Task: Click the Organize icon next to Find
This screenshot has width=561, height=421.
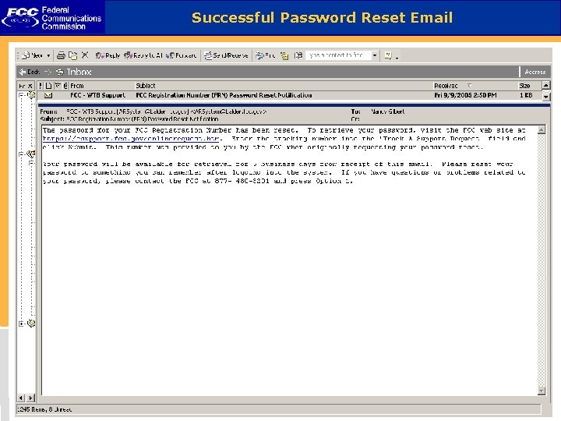Action: 284,55
